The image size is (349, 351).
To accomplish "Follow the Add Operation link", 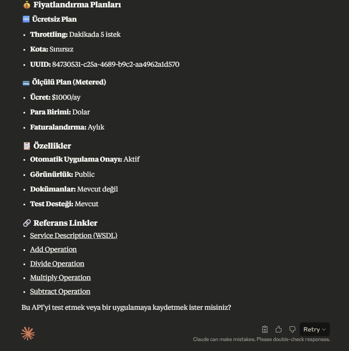I will tap(53, 250).
